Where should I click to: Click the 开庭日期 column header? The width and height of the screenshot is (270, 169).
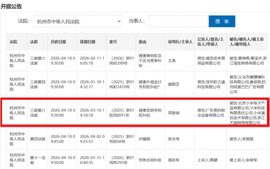pos(58,42)
